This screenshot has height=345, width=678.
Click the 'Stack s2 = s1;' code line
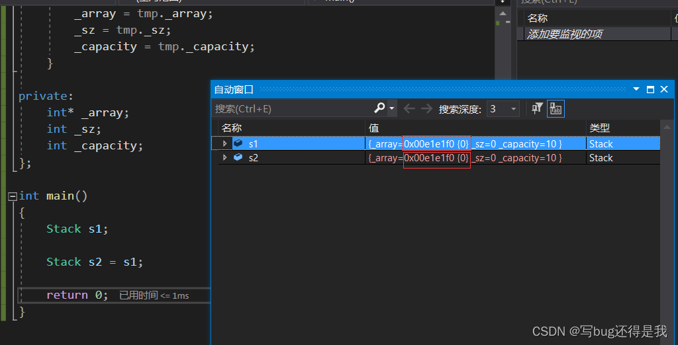point(95,262)
